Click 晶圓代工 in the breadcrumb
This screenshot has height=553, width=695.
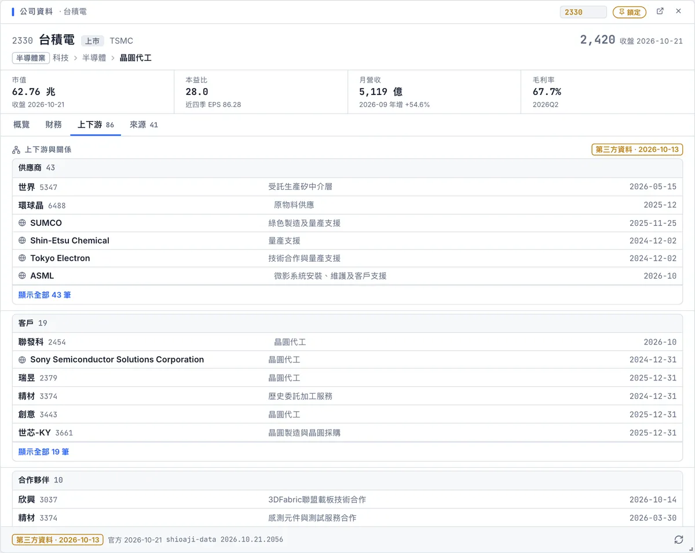point(136,58)
